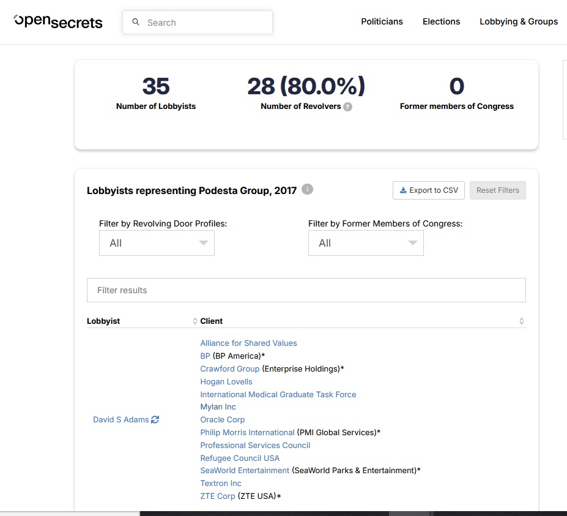The width and height of the screenshot is (567, 516).
Task: Click the Lobbyist column header
Action: [x=103, y=321]
